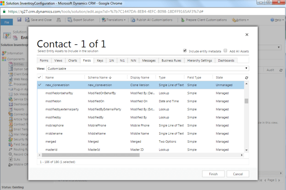Open Translations dropdown in toolbar

tap(114, 20)
